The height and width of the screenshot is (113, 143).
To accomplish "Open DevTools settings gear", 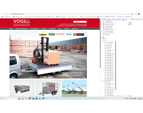I will (138, 19).
